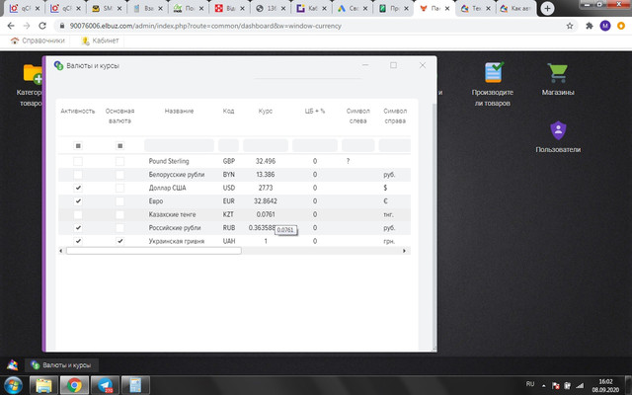
Task: Switch to the first qCl browser tab
Action: 25,8
